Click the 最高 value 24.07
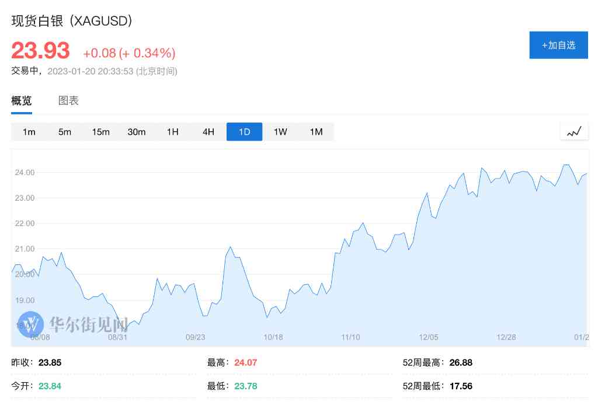 (x=245, y=362)
